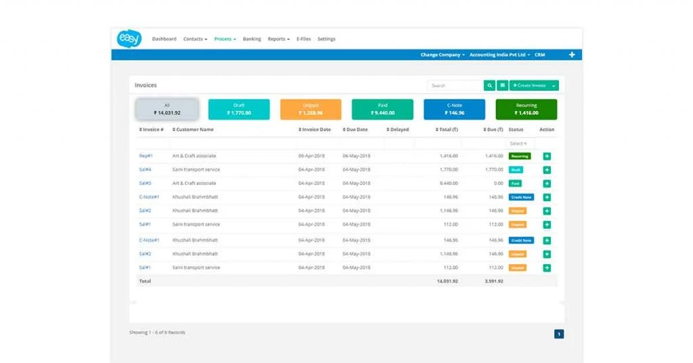This screenshot has width=693, height=363.
Task: Open Accounting India Pvt Ltd dropdown
Action: [x=499, y=55]
